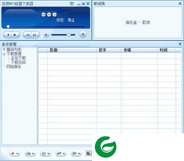The image size is (184, 161).
Task: Switch to mini mode via the title bar triangle
Action: [x=84, y=4]
